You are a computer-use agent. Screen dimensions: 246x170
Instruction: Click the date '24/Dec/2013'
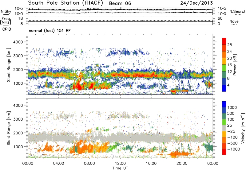(196, 3)
